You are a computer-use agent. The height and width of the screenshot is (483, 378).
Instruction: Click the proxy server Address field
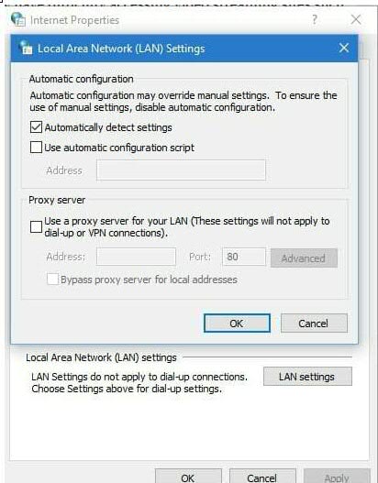pyautogui.click(x=136, y=257)
